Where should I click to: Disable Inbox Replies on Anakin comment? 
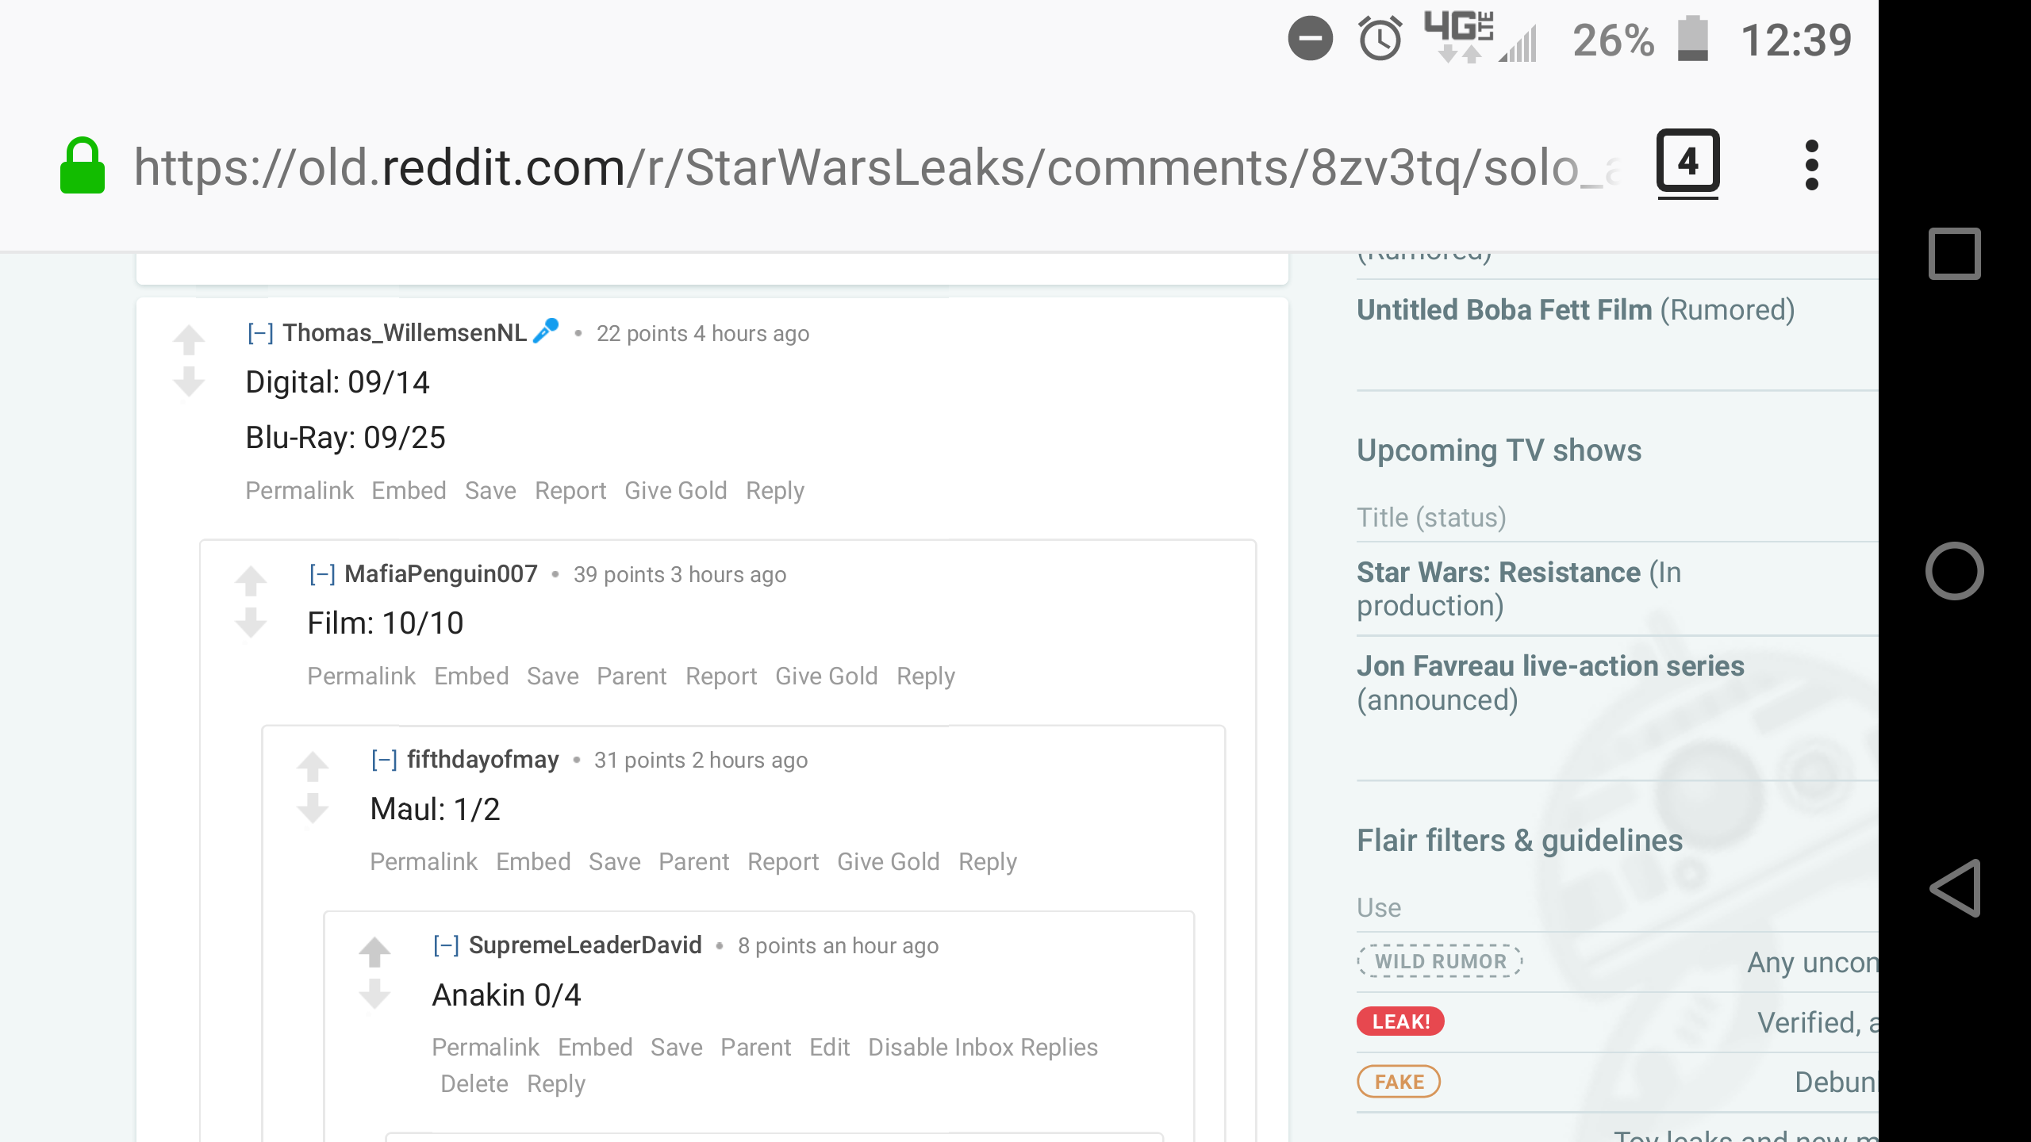pyautogui.click(x=982, y=1048)
